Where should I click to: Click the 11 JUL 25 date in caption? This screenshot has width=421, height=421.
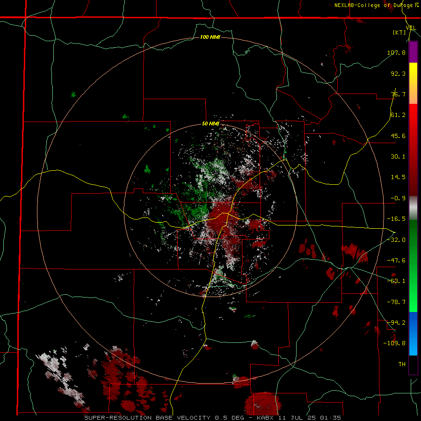click(x=298, y=418)
